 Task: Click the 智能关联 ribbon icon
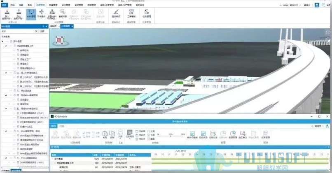[x=63, y=12]
